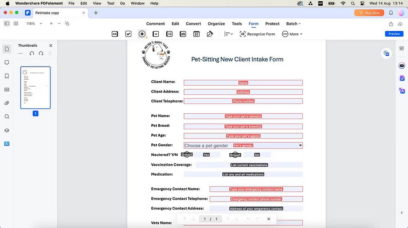Image resolution: width=408 pixels, height=228 pixels.
Task: Click the cloud upload icon
Action: point(400,24)
